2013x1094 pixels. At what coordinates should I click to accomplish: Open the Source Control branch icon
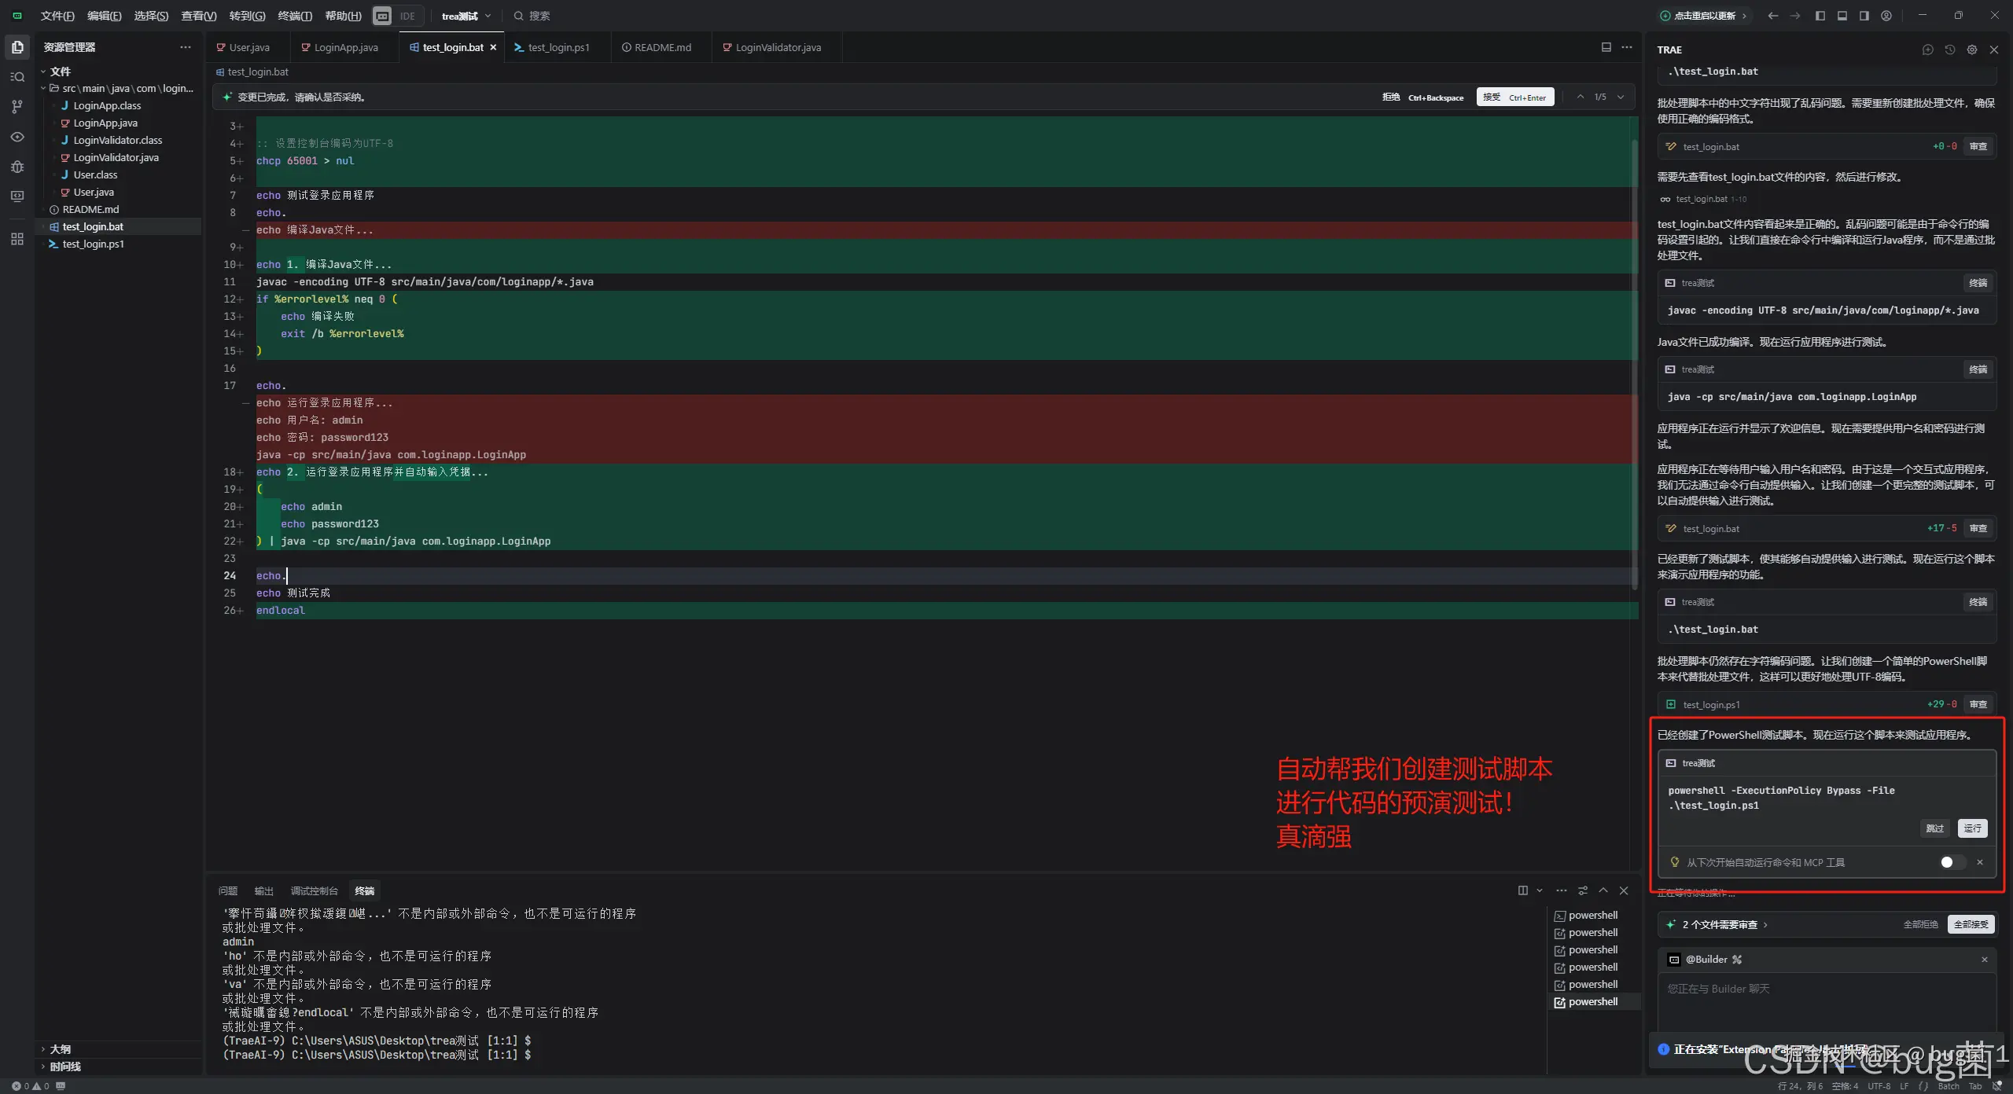point(17,107)
